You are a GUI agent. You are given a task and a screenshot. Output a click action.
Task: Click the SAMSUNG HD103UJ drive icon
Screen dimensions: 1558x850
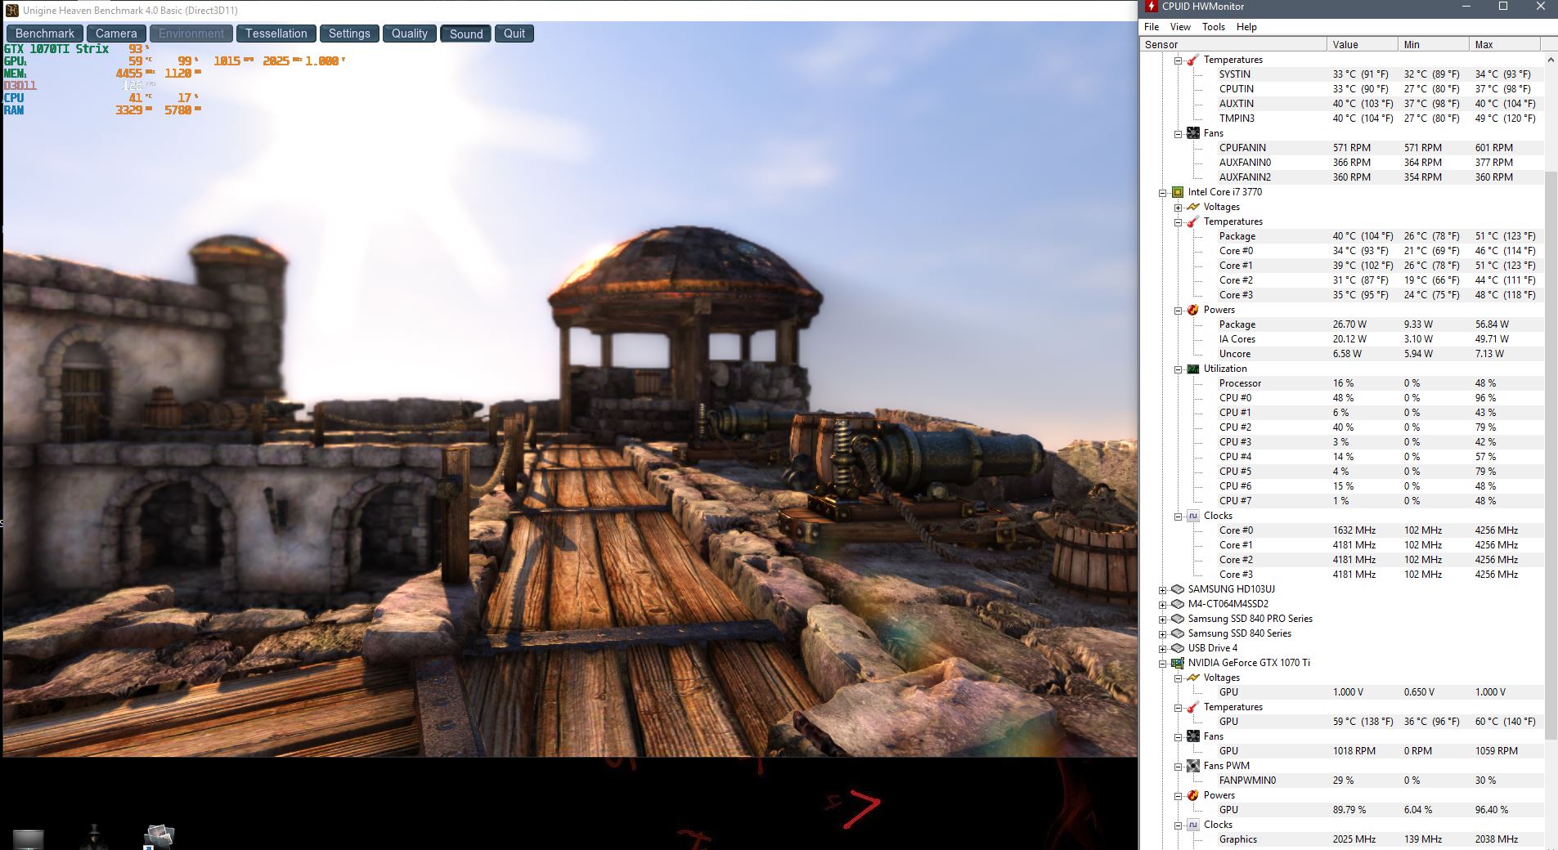click(x=1178, y=589)
